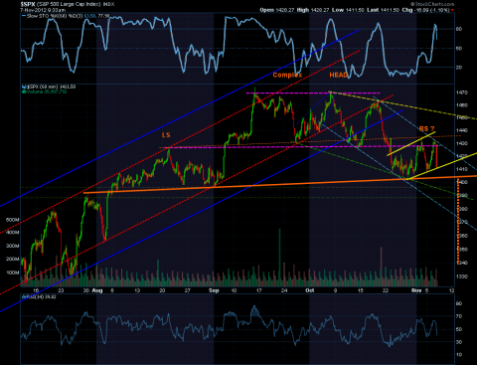Click the orange 'HEAD' annotation
This screenshot has height=365, width=477.
click(x=338, y=75)
